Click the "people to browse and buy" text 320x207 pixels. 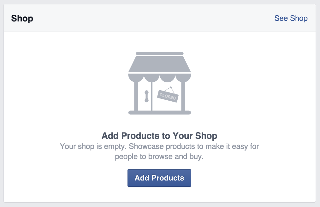[159, 157]
